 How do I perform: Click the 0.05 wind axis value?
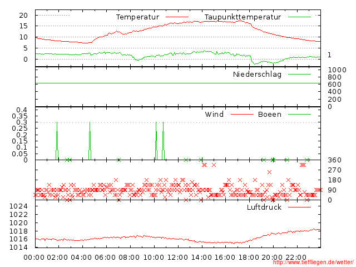coord(20,154)
